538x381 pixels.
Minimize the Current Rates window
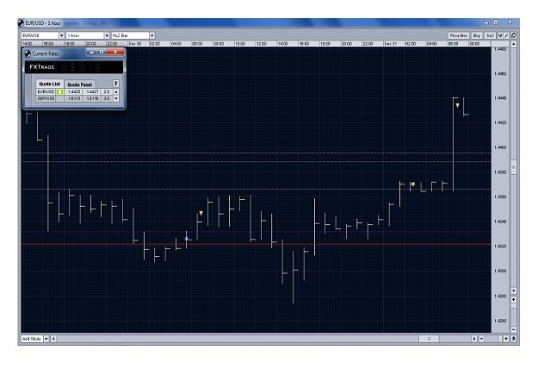pos(91,52)
